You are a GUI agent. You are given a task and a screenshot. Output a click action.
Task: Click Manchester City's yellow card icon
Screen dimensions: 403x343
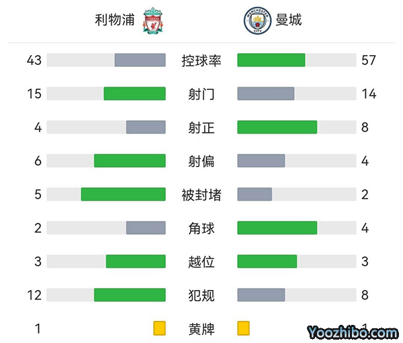(x=243, y=328)
